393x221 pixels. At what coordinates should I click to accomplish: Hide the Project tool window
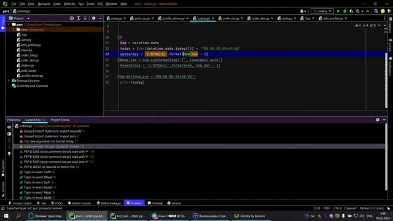(100, 18)
